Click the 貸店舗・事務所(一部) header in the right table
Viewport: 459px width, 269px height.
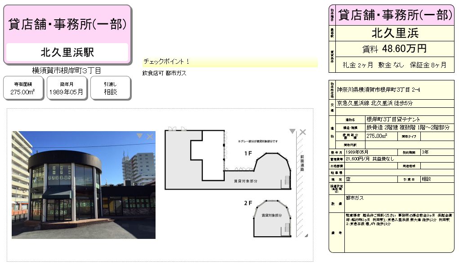coord(395,15)
